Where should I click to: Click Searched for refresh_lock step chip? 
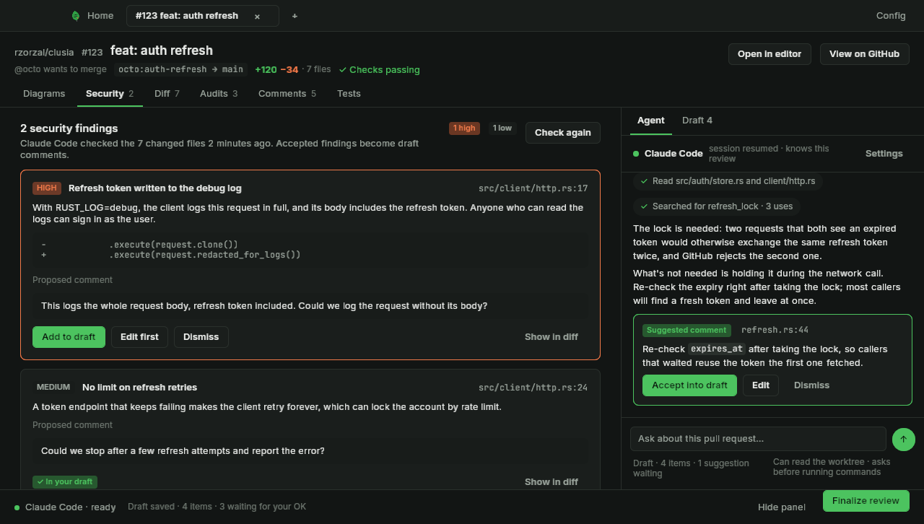tap(716, 206)
